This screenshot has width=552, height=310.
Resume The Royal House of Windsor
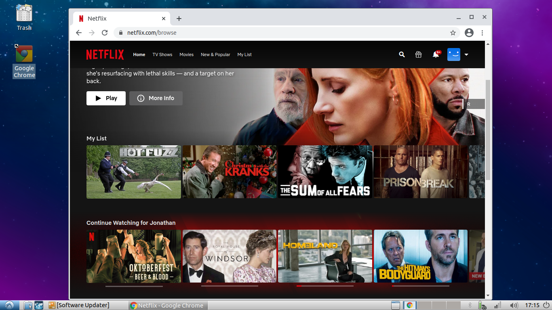coord(230,256)
